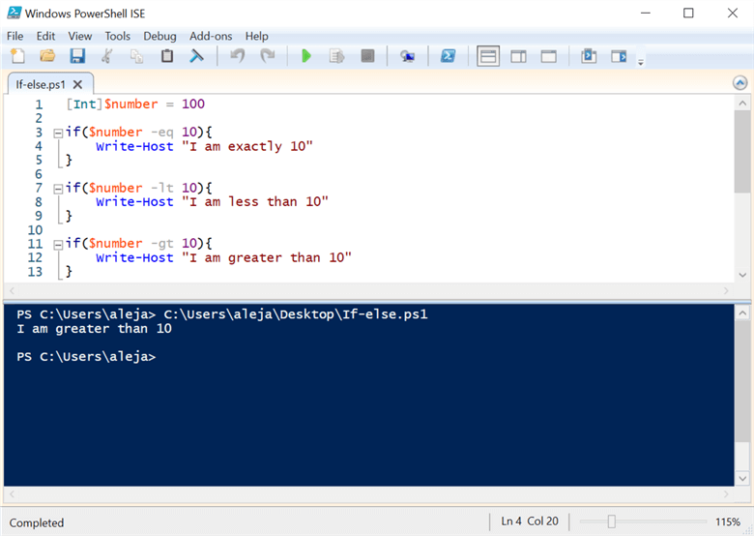Image resolution: width=754 pixels, height=536 pixels.
Task: Stop operation with the square icon
Action: pos(367,56)
